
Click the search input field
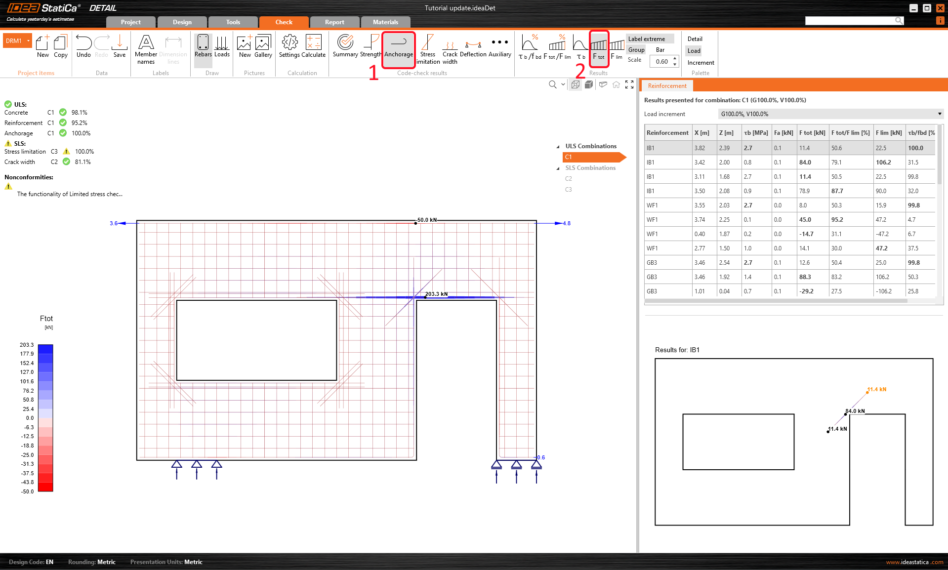850,21
